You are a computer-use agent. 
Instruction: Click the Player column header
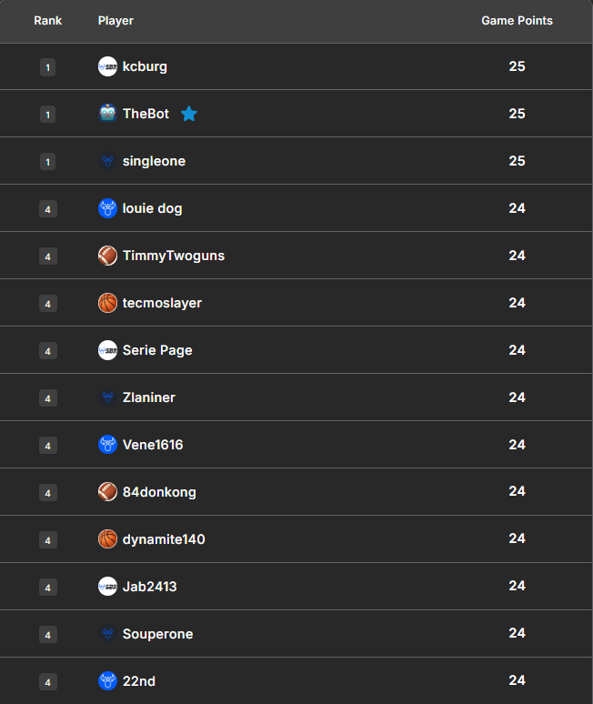coord(116,20)
